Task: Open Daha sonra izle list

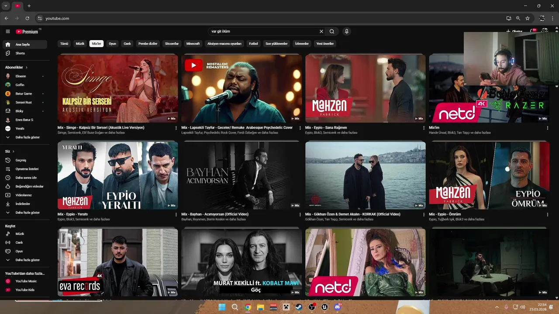Action: tap(25, 177)
